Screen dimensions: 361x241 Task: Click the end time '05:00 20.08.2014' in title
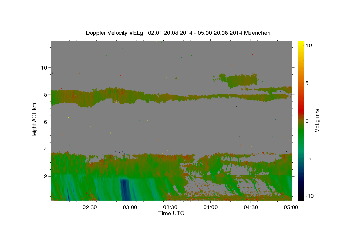tap(220, 33)
